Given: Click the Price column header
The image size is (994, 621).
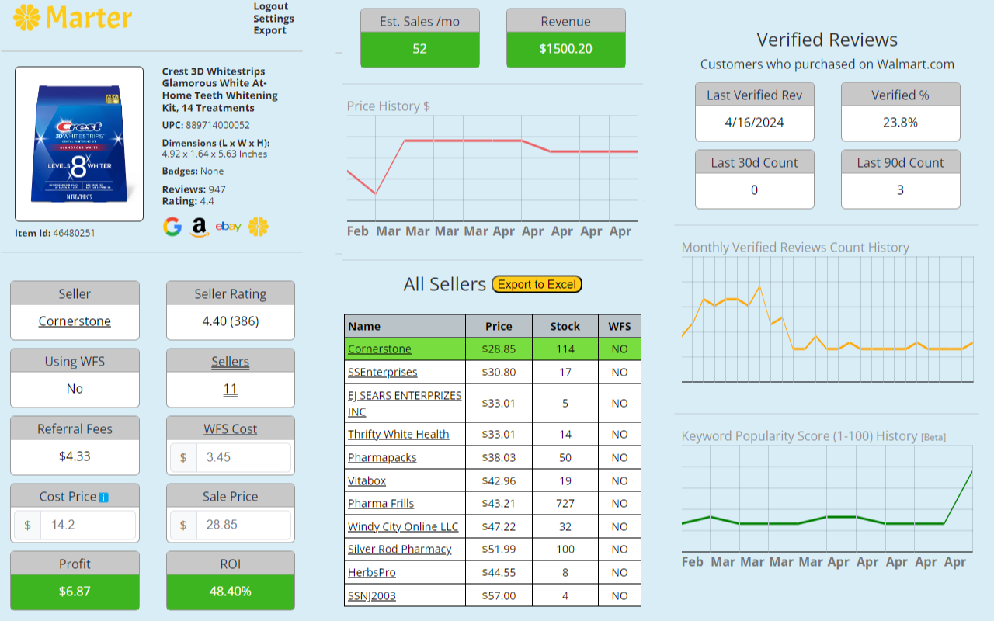Looking at the screenshot, I should pyautogui.click(x=499, y=327).
